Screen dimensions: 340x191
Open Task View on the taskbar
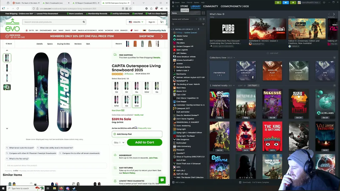pyautogui.click(x=48, y=188)
